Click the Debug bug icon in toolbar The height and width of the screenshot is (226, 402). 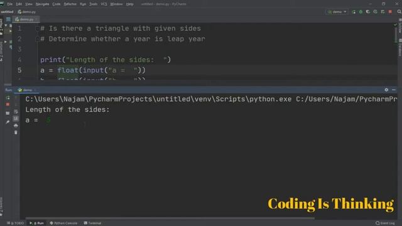coord(361,12)
